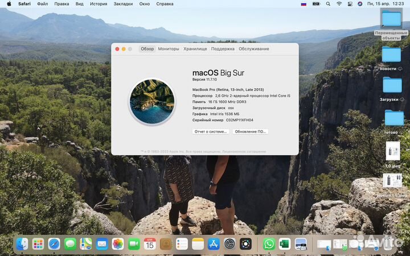Select the готово folder on desktop
The image size is (410, 256).
[x=393, y=122]
